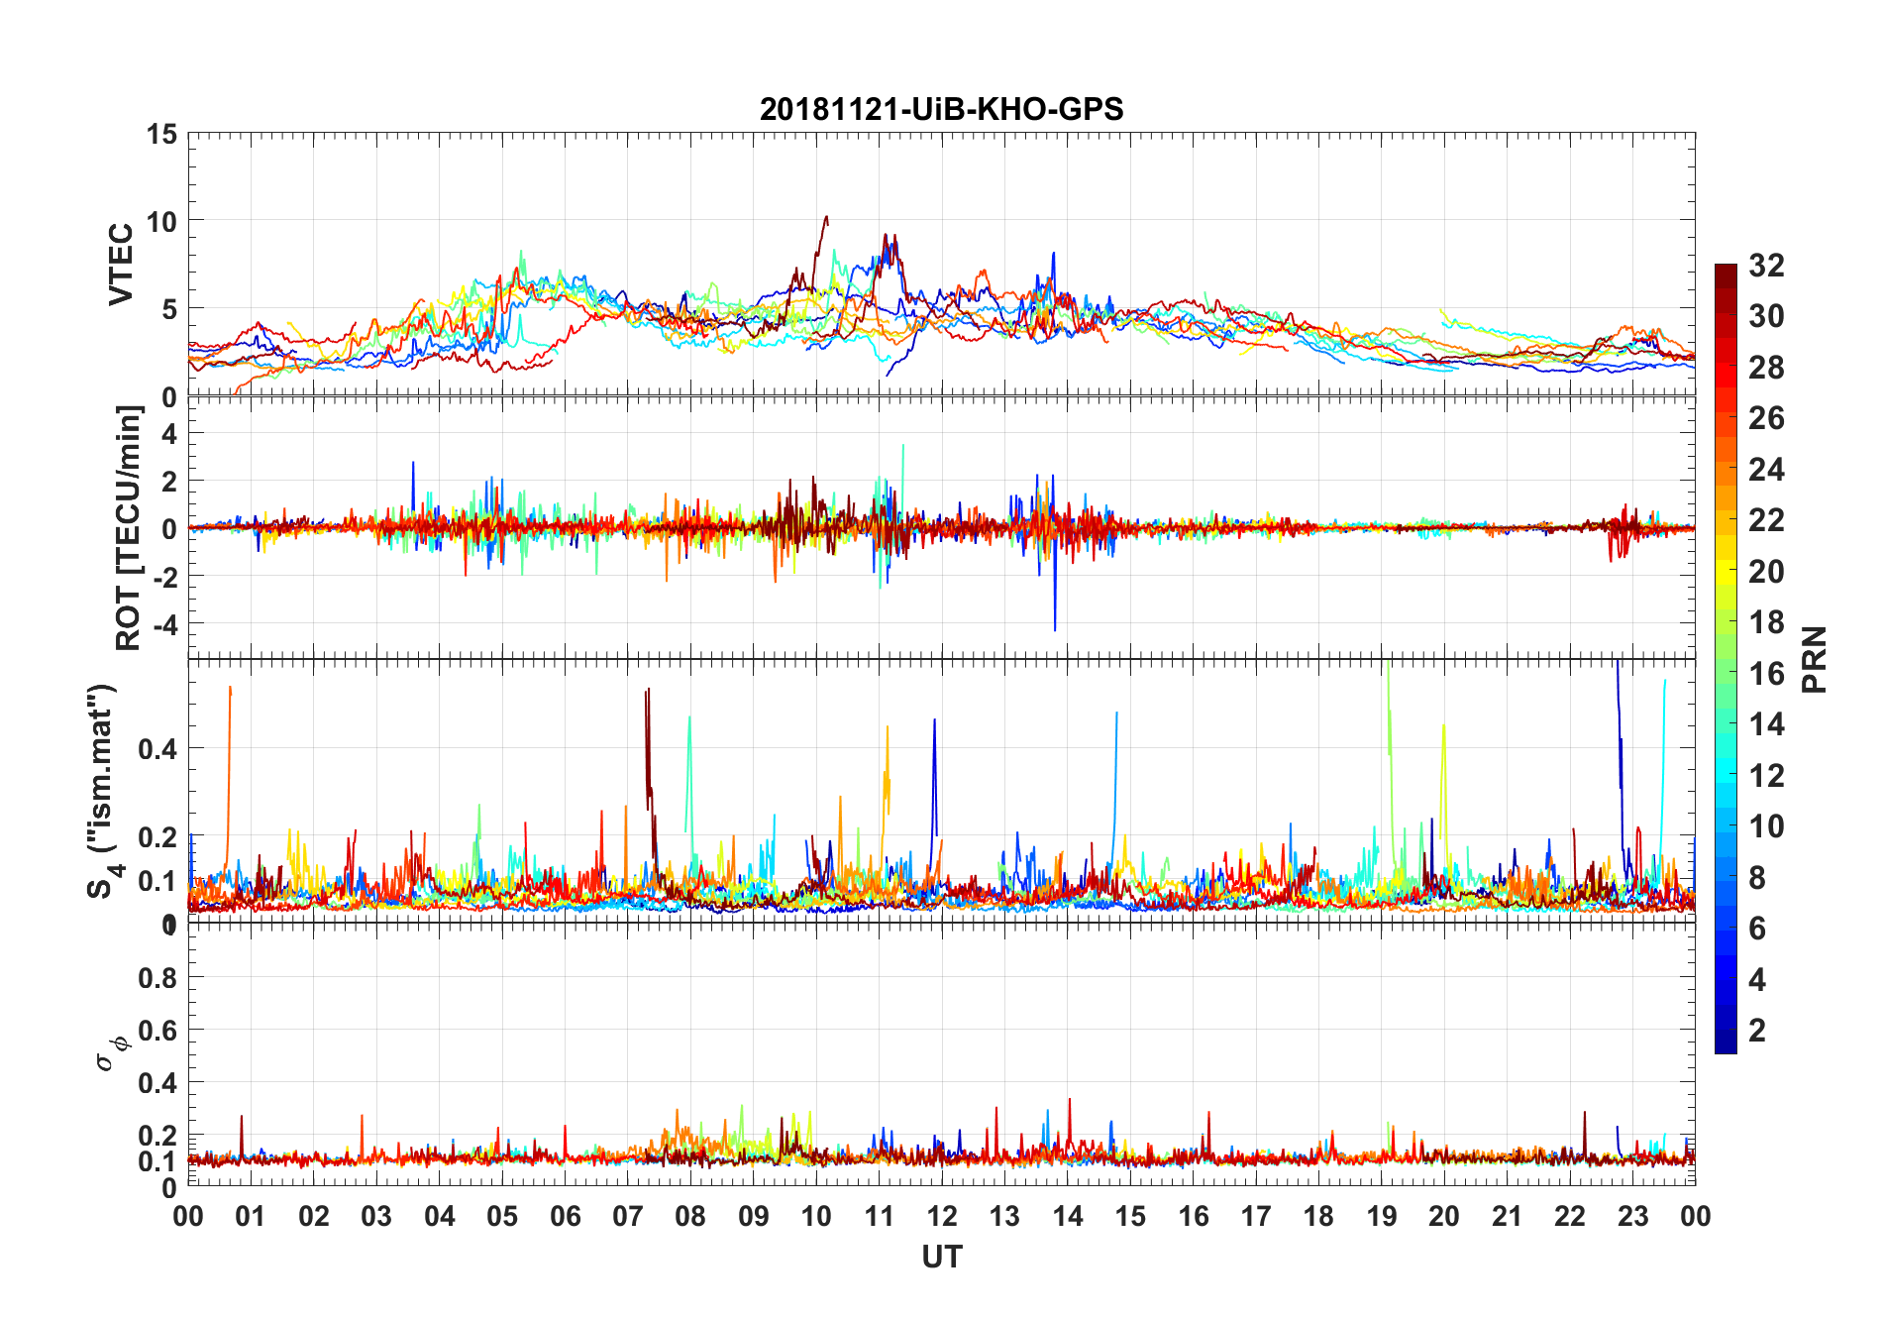The width and height of the screenshot is (1884, 1318).
Task: Click the ROT [TECU/min] axis label
Action: tap(128, 528)
